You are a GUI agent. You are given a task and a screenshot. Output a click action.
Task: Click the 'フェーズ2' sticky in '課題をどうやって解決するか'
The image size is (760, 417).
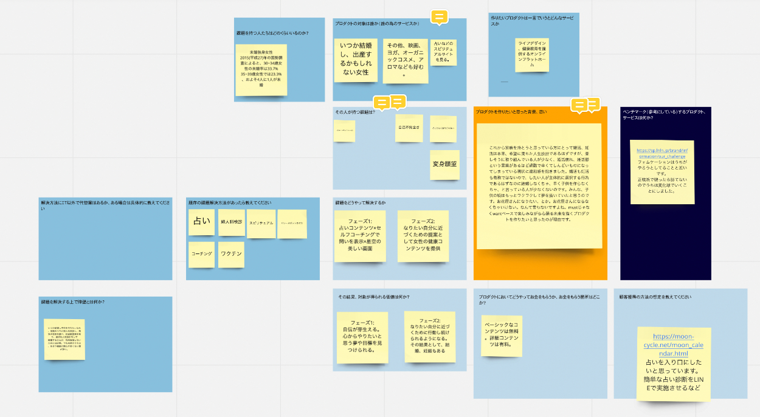click(423, 236)
